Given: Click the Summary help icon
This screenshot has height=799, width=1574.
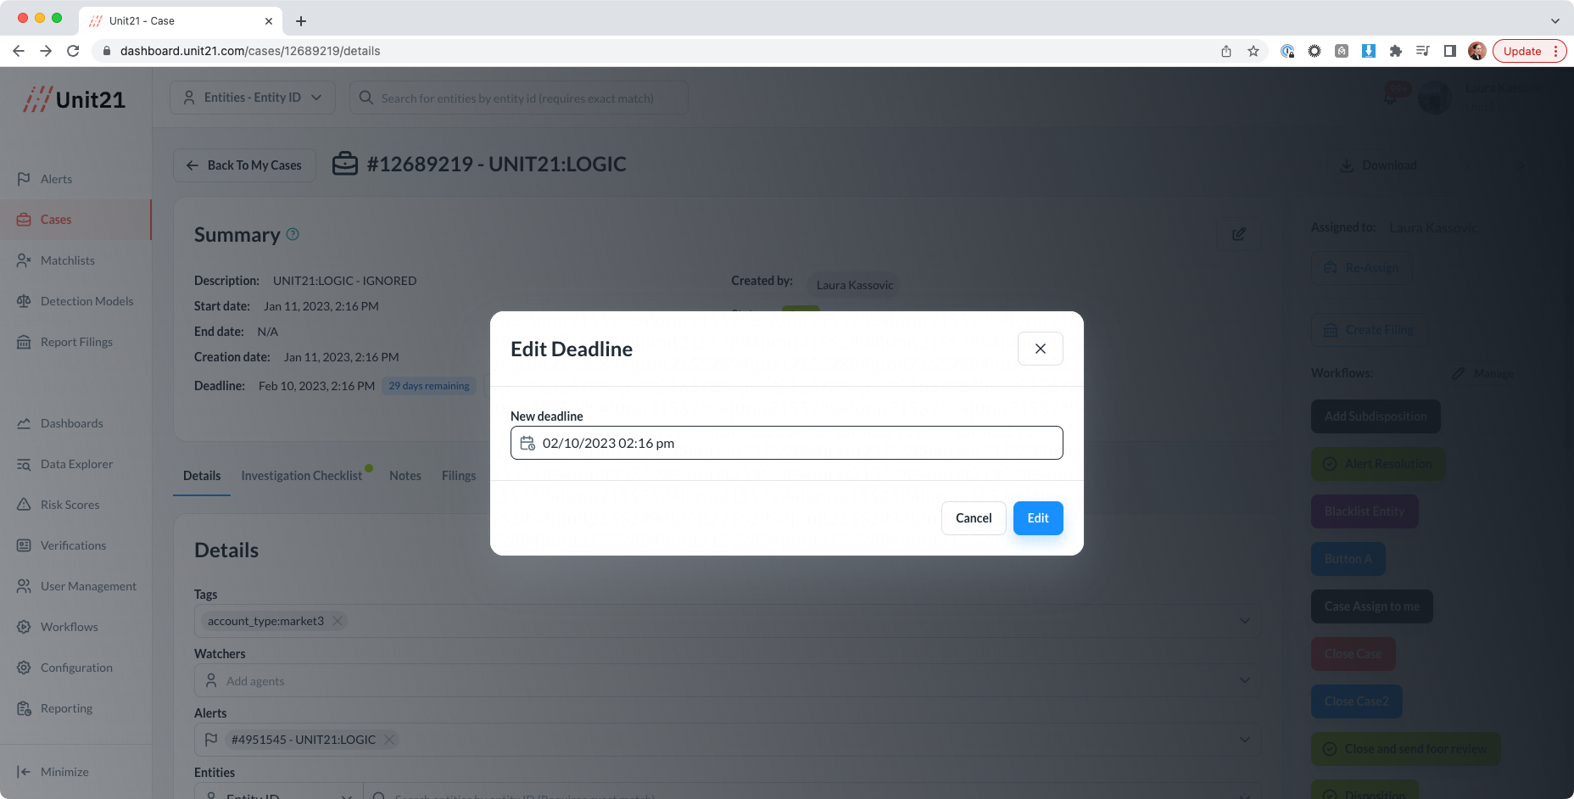Looking at the screenshot, I should (293, 234).
